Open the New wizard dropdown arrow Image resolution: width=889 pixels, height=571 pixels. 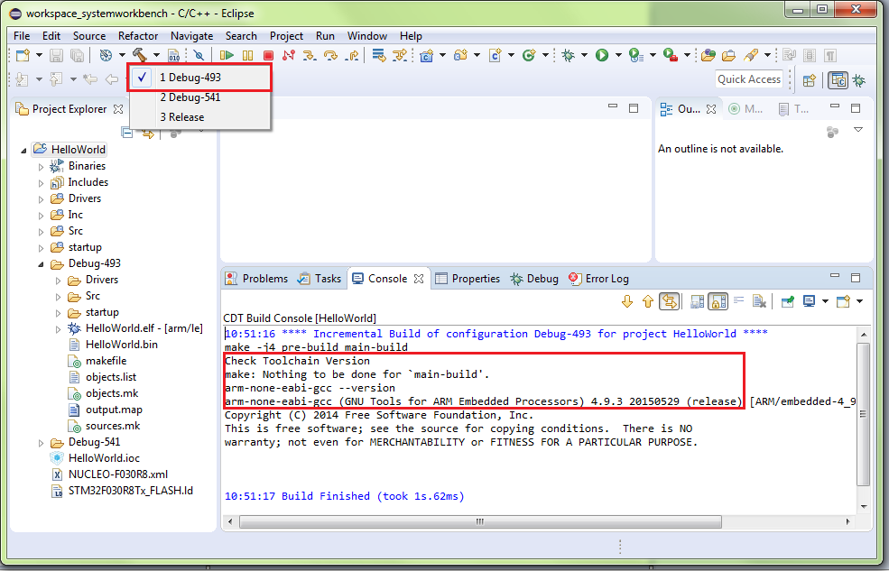[x=39, y=55]
